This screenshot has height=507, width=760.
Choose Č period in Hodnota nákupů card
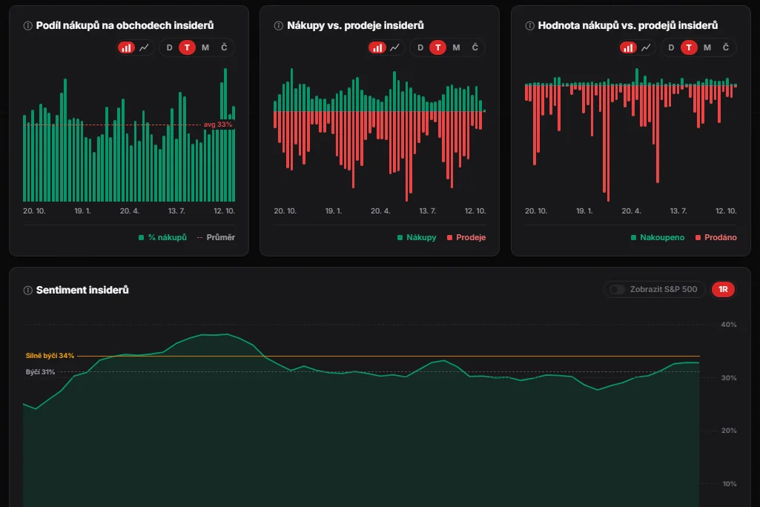(x=726, y=47)
